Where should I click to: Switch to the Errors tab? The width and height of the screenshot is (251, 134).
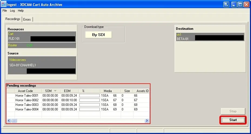coord(27,19)
